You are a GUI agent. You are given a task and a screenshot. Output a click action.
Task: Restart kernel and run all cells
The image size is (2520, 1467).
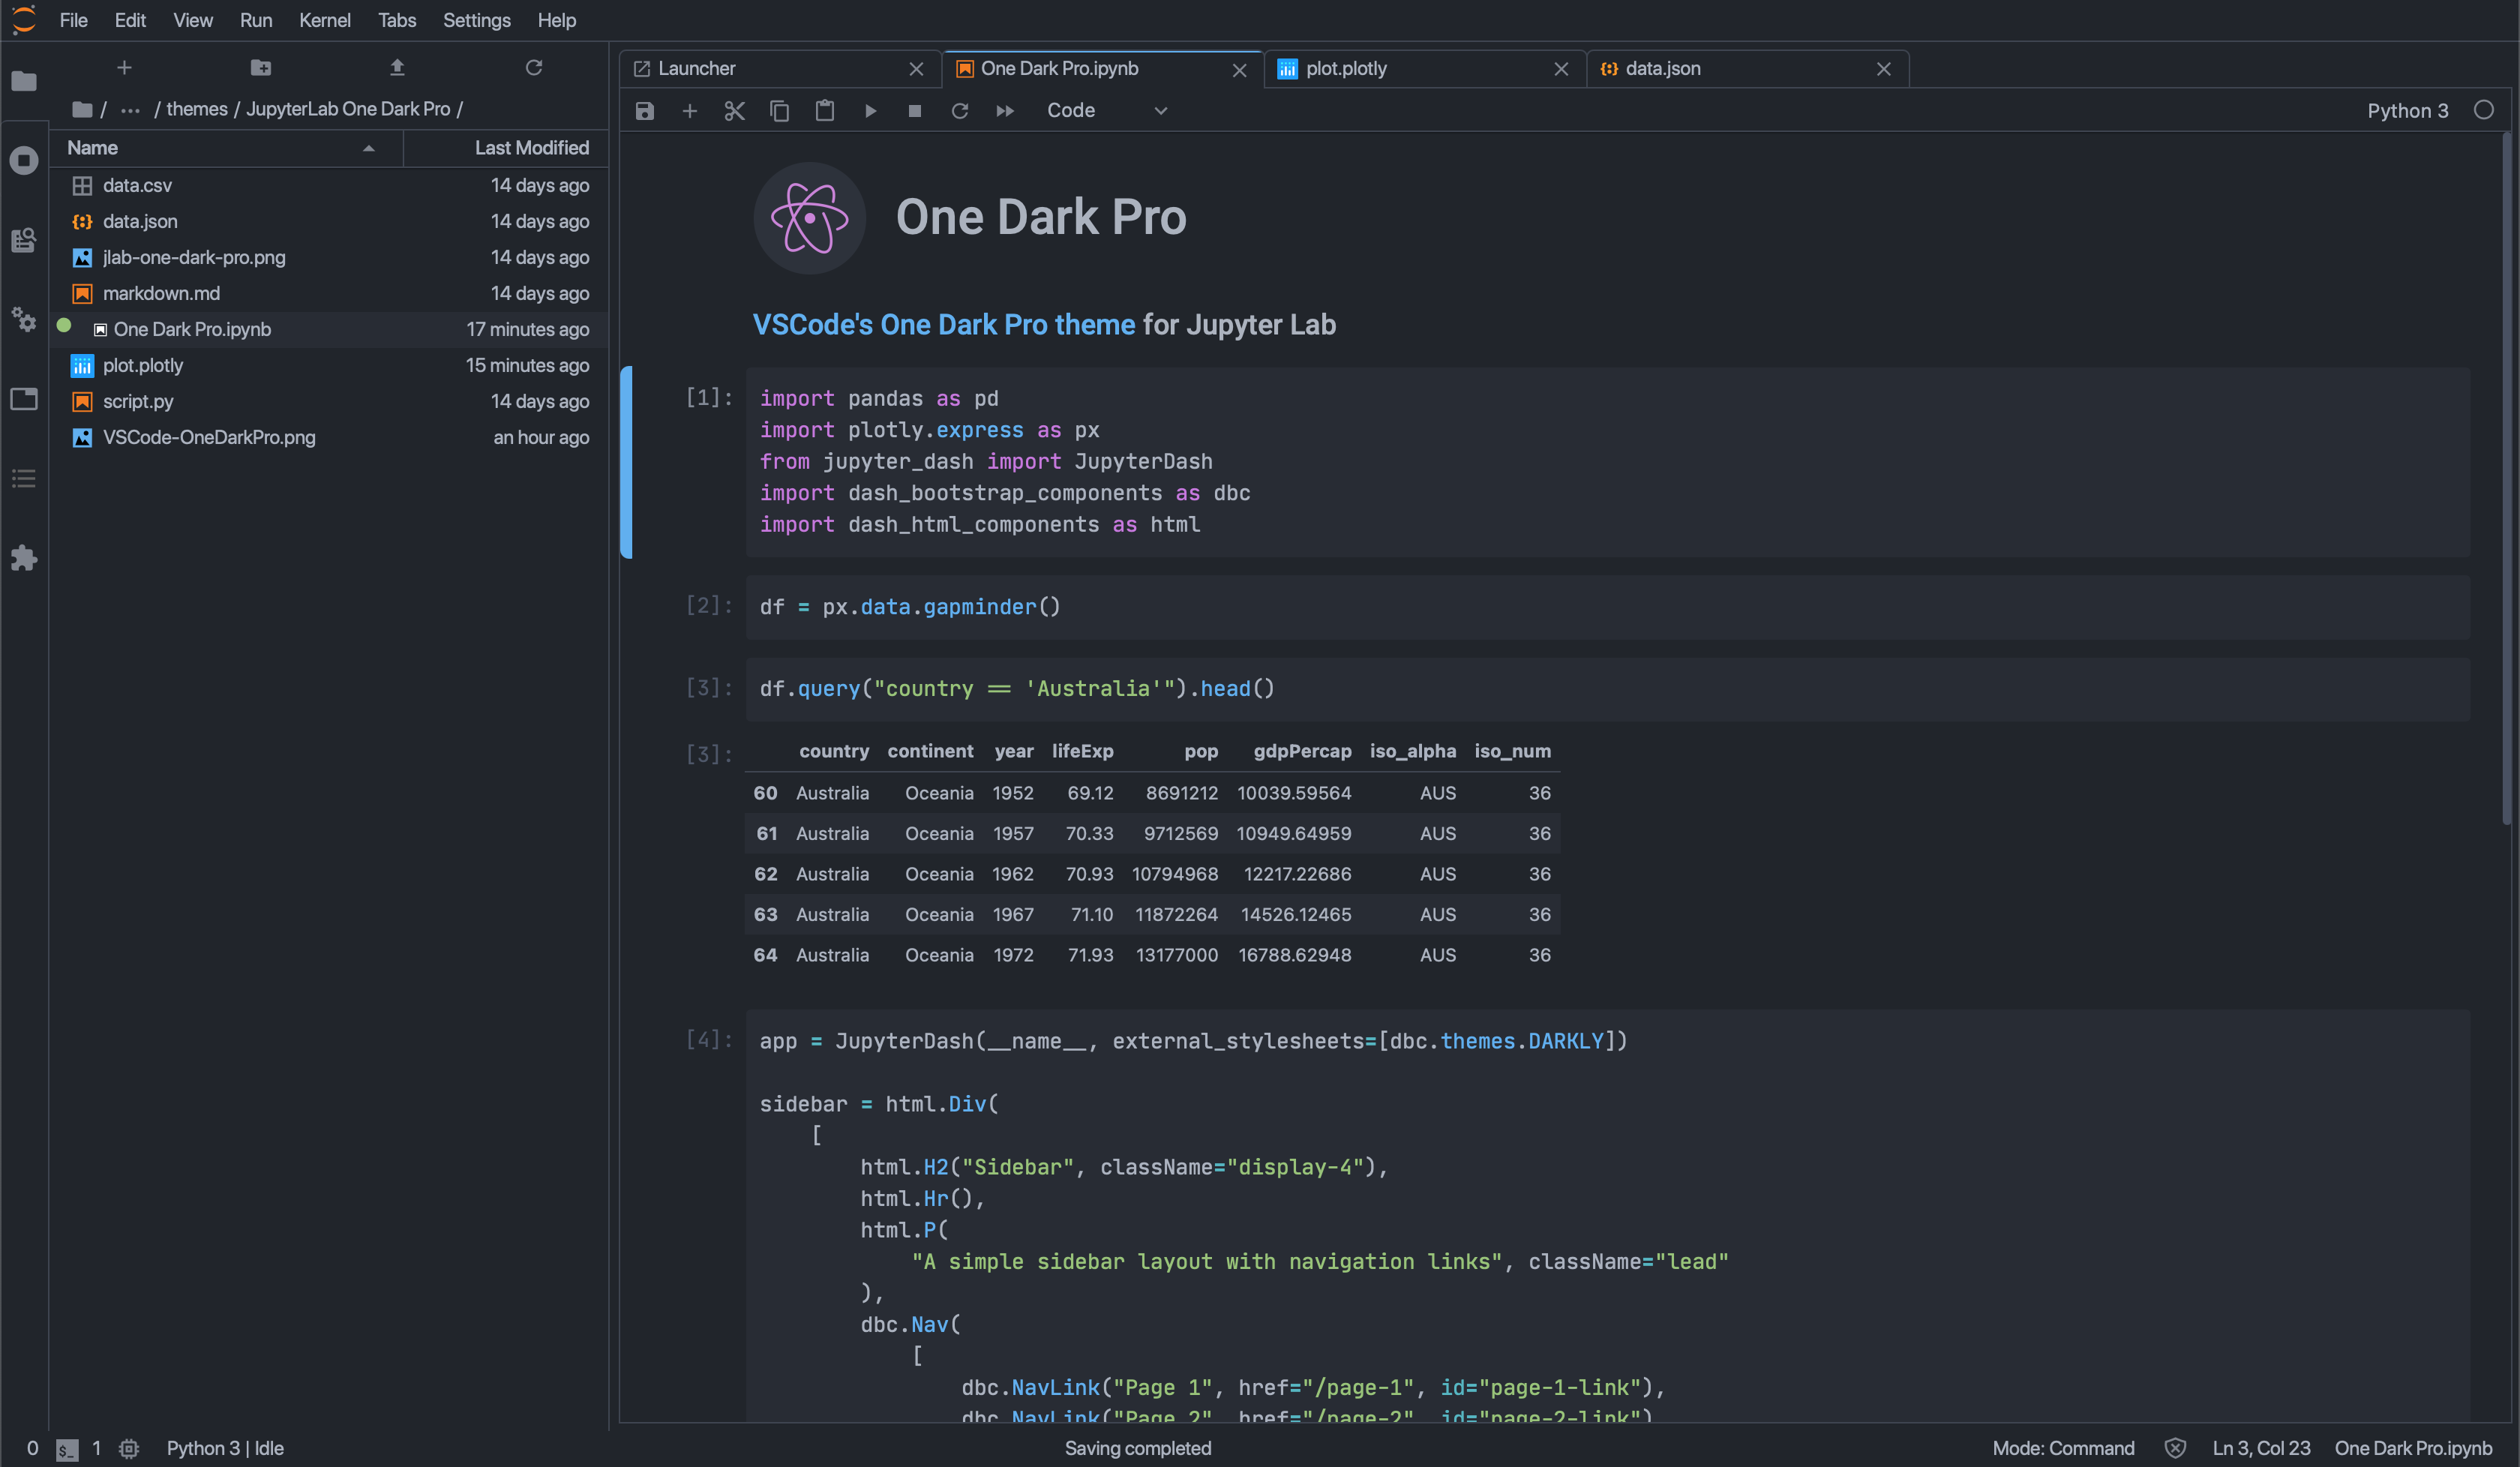click(x=1004, y=111)
